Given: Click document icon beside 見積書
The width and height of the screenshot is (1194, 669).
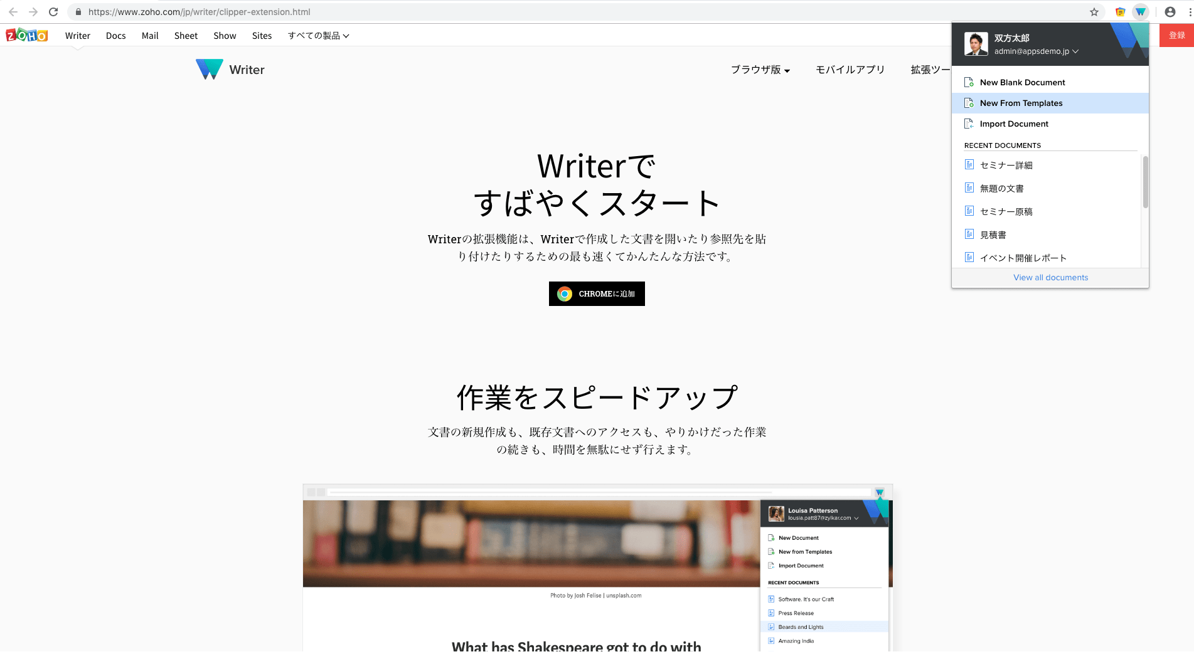Looking at the screenshot, I should (969, 234).
